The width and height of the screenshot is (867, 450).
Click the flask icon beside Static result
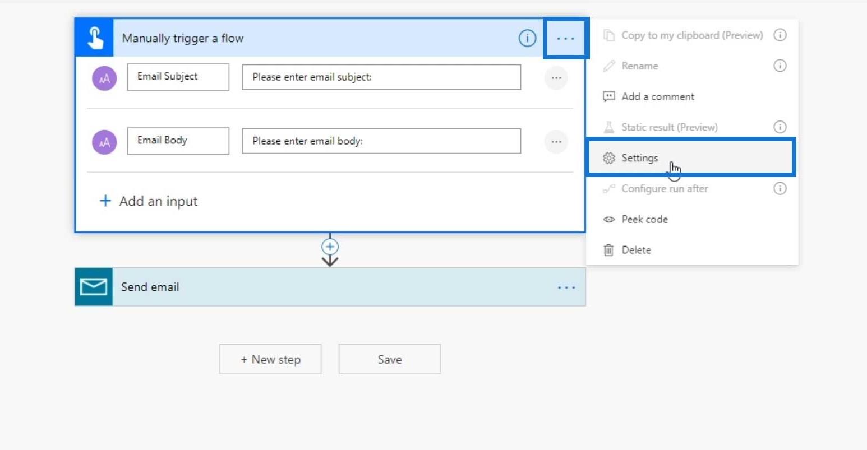pos(609,127)
